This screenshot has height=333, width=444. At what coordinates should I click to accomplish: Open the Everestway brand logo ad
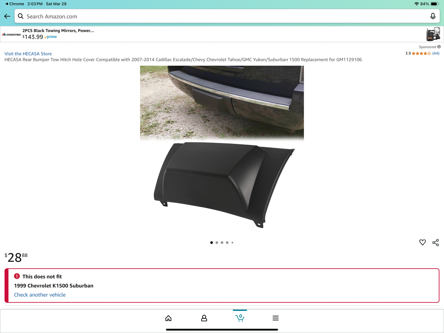(11, 35)
